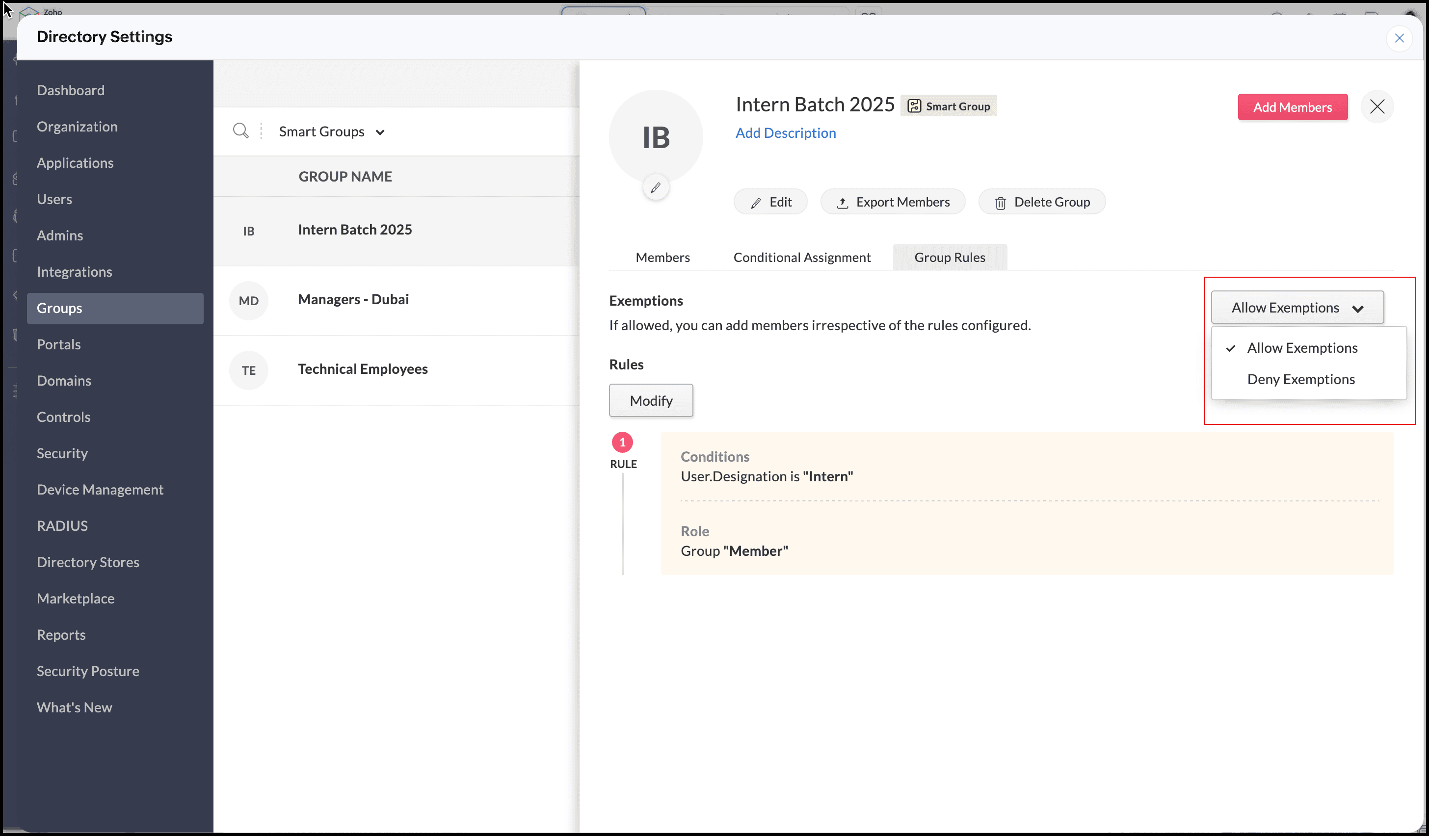Screen dimensions: 1429x836
Task: Open the Conditional Assignment tab
Action: (x=801, y=257)
